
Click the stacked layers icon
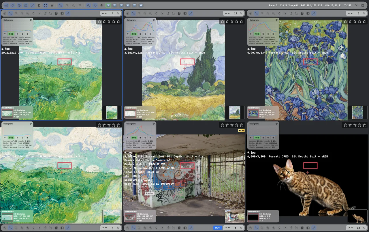click(x=101, y=5)
